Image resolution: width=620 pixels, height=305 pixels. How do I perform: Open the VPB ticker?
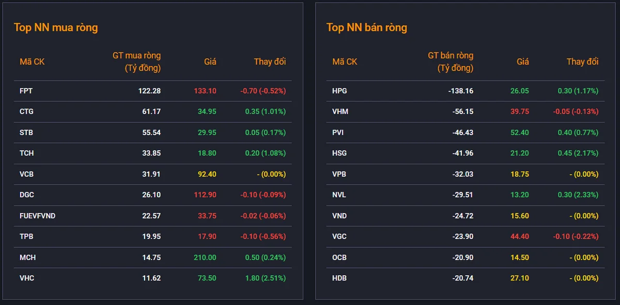pos(339,174)
